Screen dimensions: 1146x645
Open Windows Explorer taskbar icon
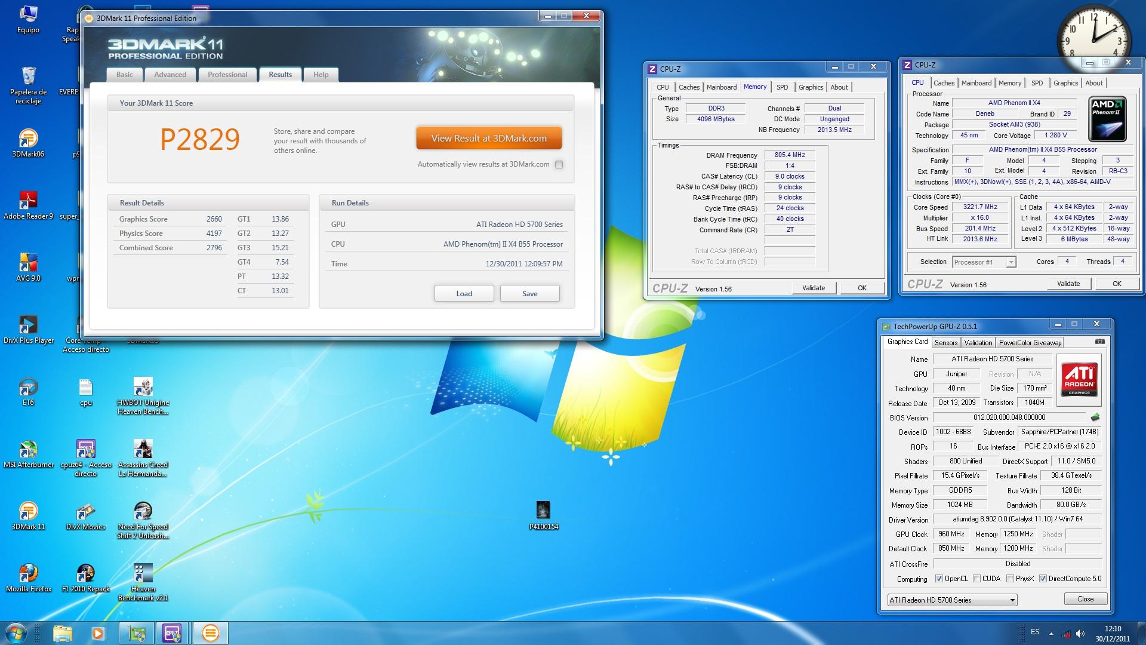click(63, 633)
